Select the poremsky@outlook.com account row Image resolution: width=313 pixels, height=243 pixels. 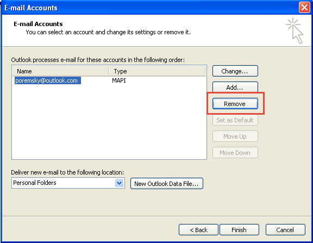tap(109, 80)
